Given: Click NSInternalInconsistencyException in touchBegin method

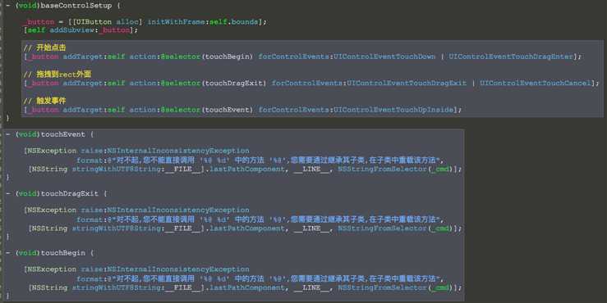Looking at the screenshot, I should [178, 269].
